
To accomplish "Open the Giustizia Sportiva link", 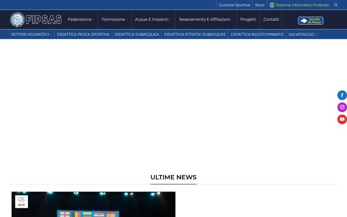I will click(x=234, y=5).
